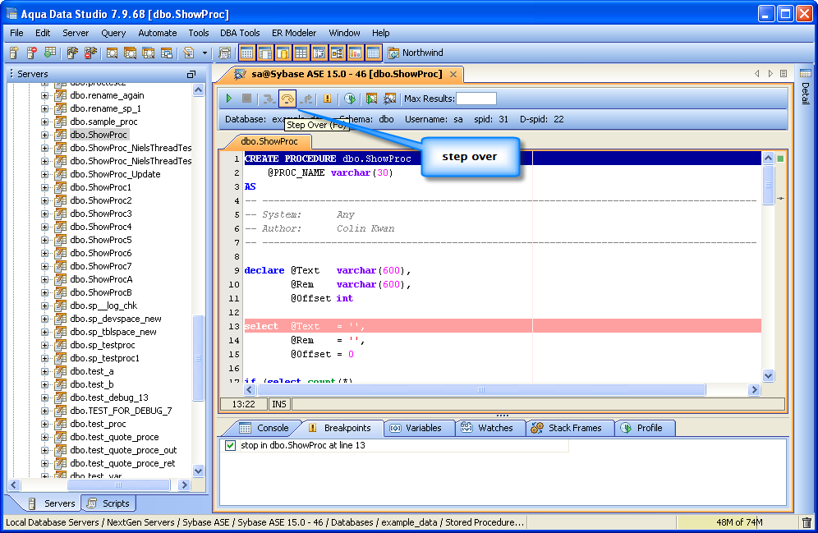The width and height of the screenshot is (818, 533).
Task: Click the Step Out debugger icon
Action: pos(306,99)
